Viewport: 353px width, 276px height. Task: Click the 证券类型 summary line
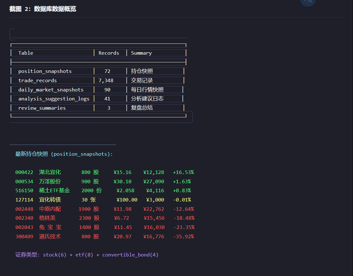pyautogui.click(x=87, y=255)
